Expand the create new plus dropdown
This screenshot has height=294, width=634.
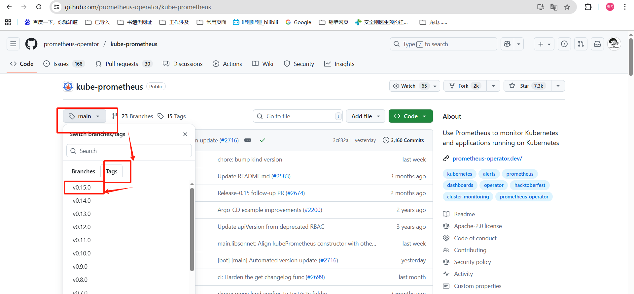(x=544, y=44)
